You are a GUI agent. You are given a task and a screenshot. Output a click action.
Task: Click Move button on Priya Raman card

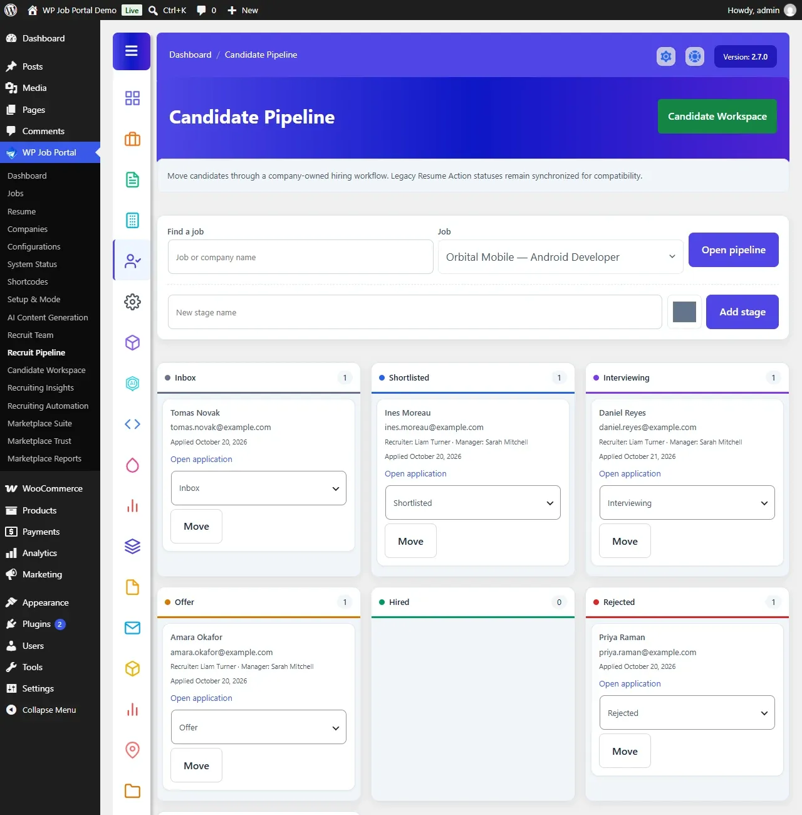625,750
